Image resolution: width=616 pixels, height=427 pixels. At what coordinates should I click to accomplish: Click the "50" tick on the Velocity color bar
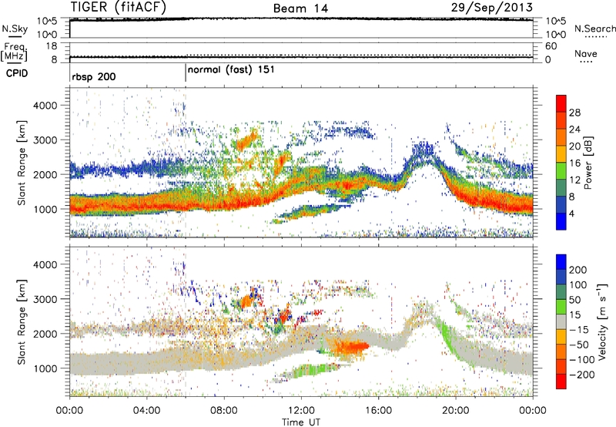pos(574,300)
